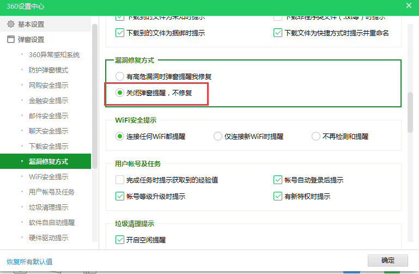419x274 pixels.
Task: Go to 防护弹窗模式 settings
Action: point(48,70)
